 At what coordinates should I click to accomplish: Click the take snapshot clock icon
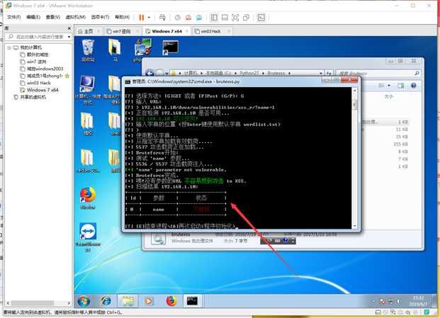pyautogui.click(x=178, y=18)
